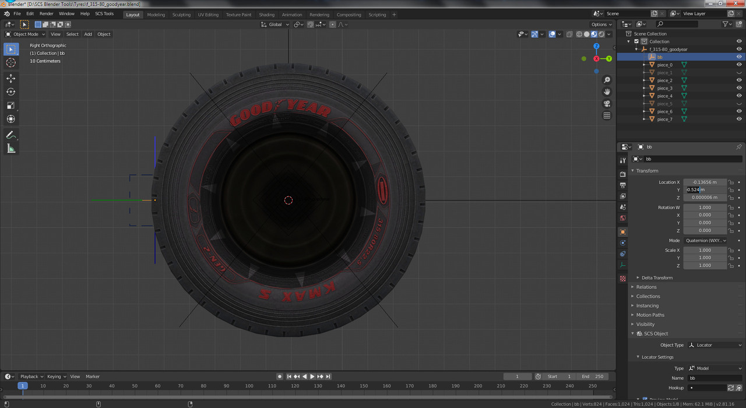Click the pan view hand icon
Viewport: 746px width, 408px height.
[607, 92]
